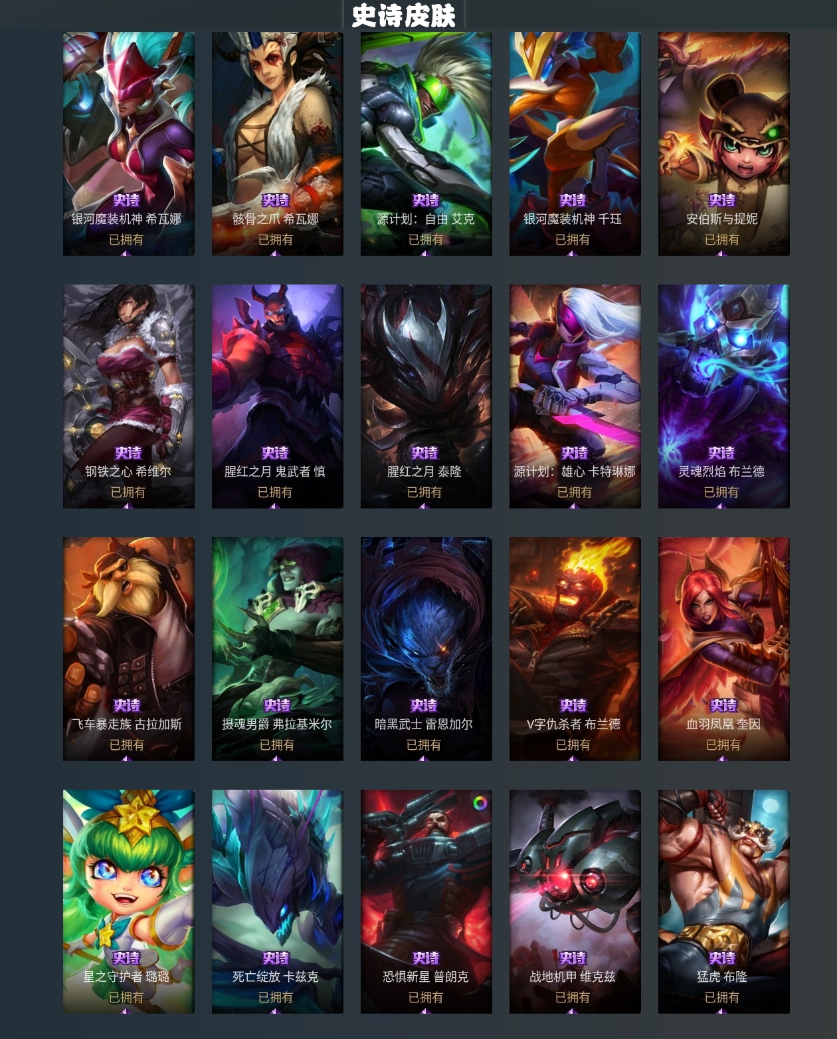Select the 银河魔装机神 希瓦娜 skin card
The image size is (837, 1039).
tap(129, 144)
